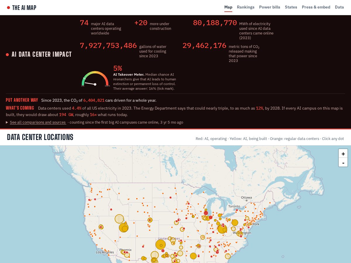This screenshot has height=263, width=351.
Task: Click the AI Takeover Meter gauge
Action: 95,79
